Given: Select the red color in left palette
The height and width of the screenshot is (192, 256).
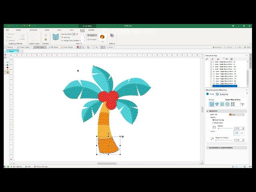Looking at the screenshot, I should pyautogui.click(x=7, y=68).
